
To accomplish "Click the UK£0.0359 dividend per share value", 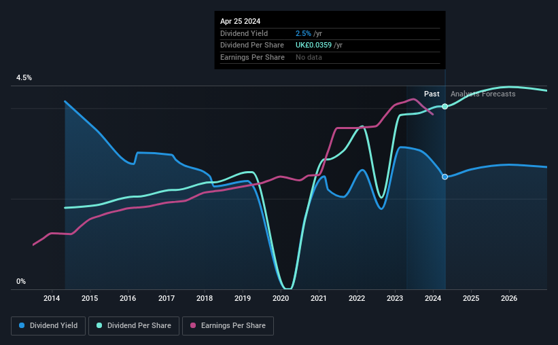I will pyautogui.click(x=313, y=46).
